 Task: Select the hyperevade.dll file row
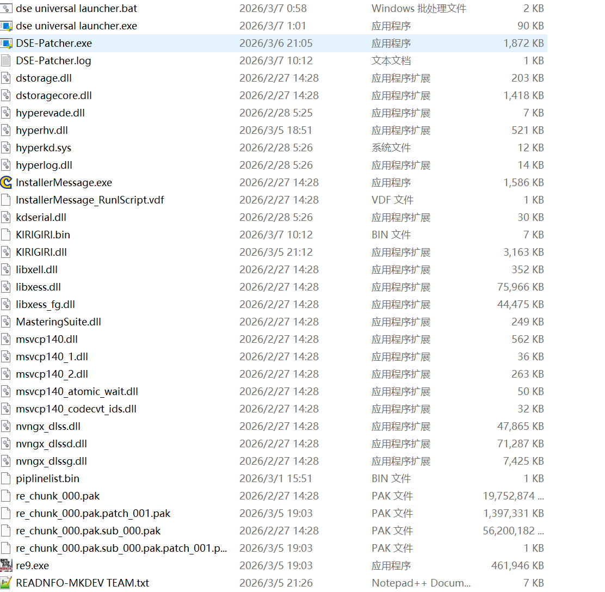(50, 113)
